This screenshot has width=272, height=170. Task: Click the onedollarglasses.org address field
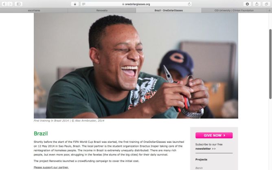[x=136, y=4]
